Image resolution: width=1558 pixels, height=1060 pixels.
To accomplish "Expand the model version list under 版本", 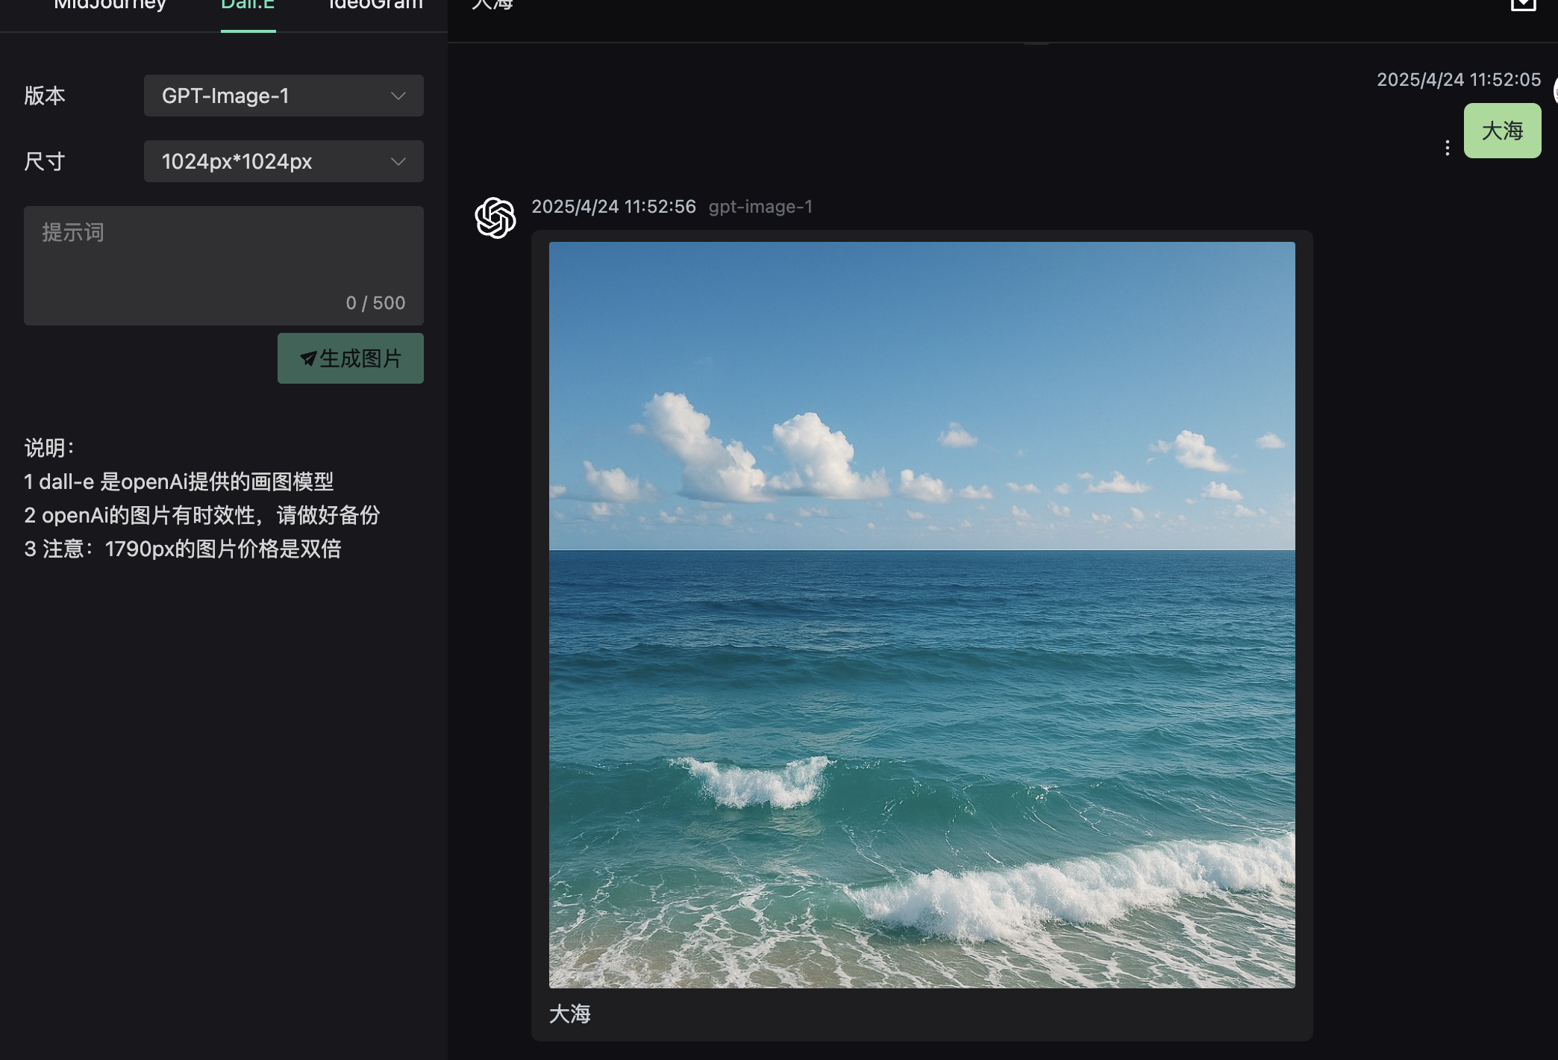I will pyautogui.click(x=284, y=96).
